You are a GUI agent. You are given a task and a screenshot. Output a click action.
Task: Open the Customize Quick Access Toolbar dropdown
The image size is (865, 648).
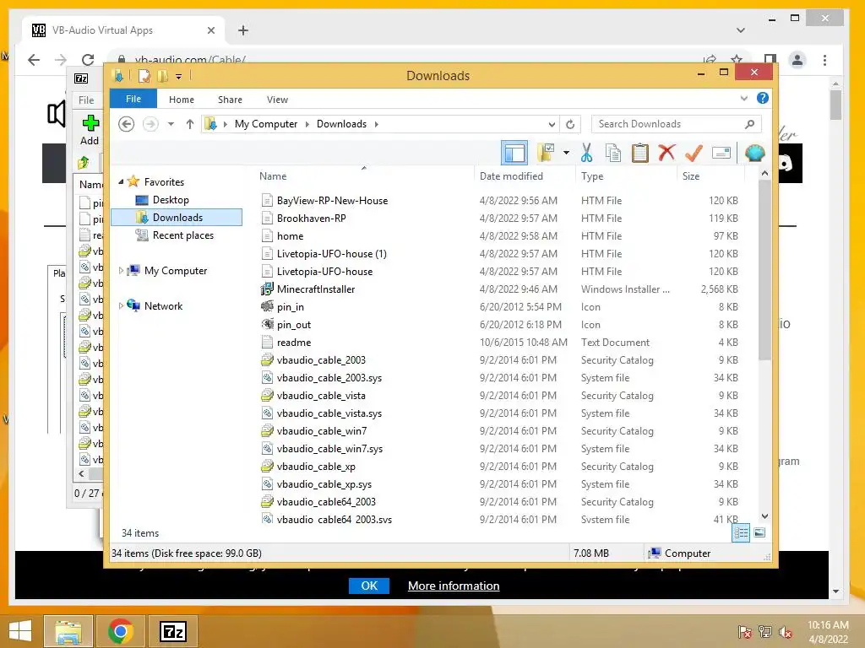(x=179, y=77)
